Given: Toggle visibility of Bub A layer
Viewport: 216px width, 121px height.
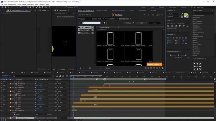Looking at the screenshot, I should click(x=1, y=91).
